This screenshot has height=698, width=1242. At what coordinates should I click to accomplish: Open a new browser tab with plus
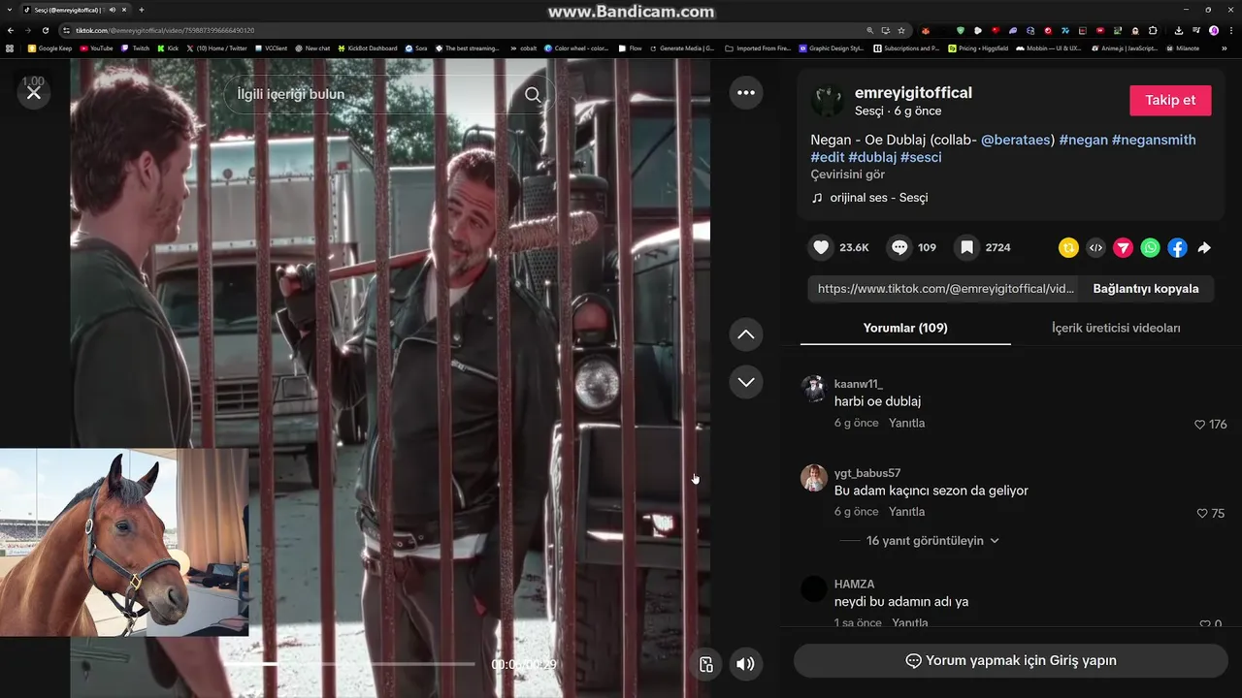[142, 10]
